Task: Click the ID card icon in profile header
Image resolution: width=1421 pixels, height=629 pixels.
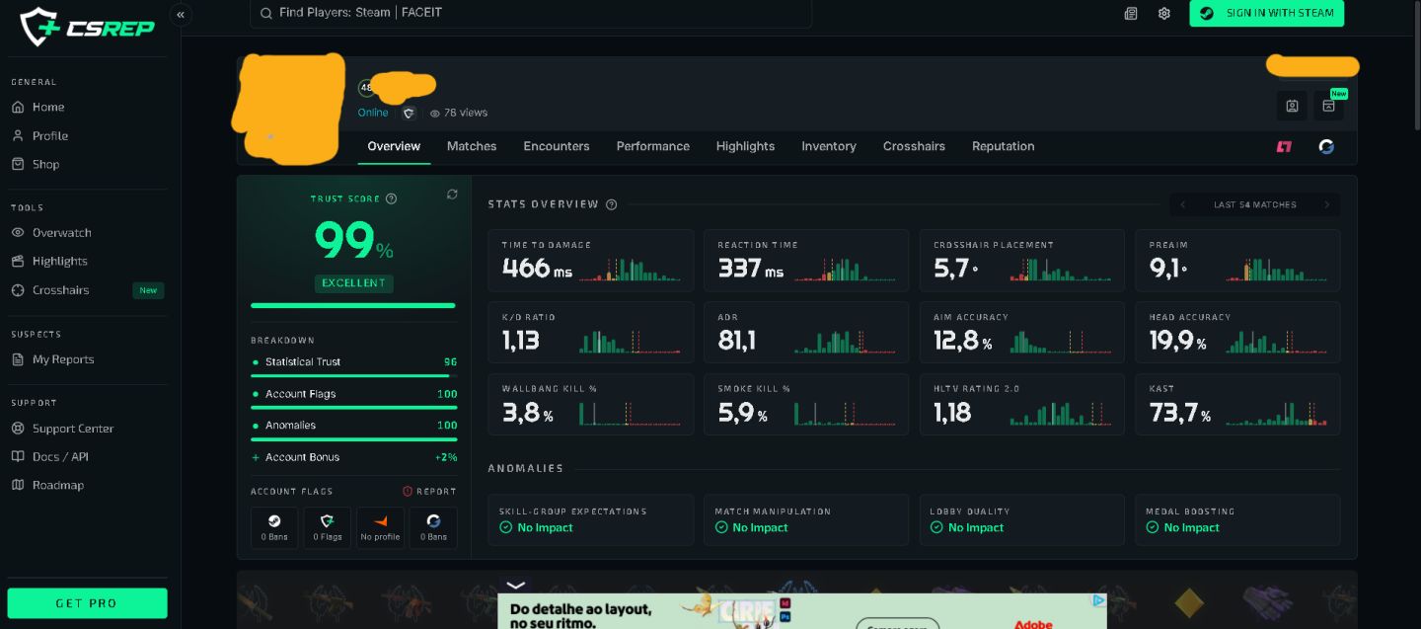Action: pyautogui.click(x=1292, y=106)
